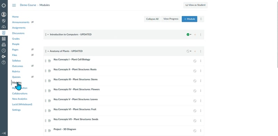Click the View Progress button
The image size is (278, 136).
point(171,19)
